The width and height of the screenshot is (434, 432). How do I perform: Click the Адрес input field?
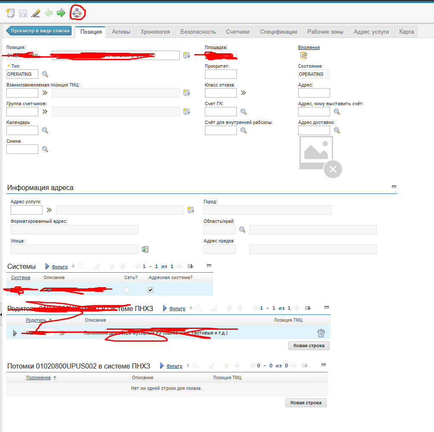pos(314,93)
